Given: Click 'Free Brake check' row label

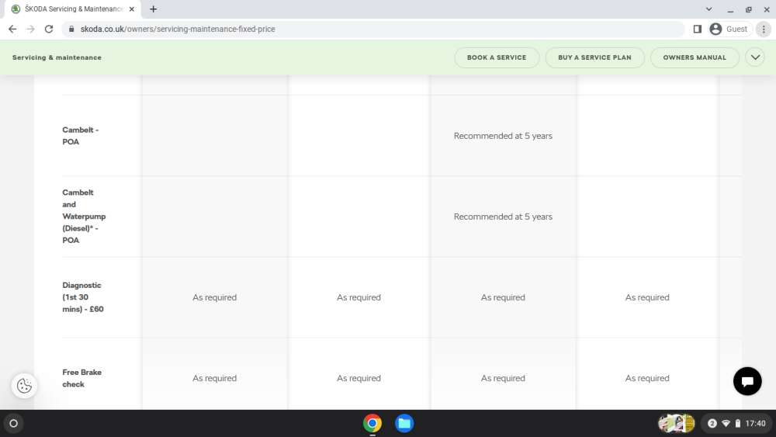Looking at the screenshot, I should click(x=82, y=378).
